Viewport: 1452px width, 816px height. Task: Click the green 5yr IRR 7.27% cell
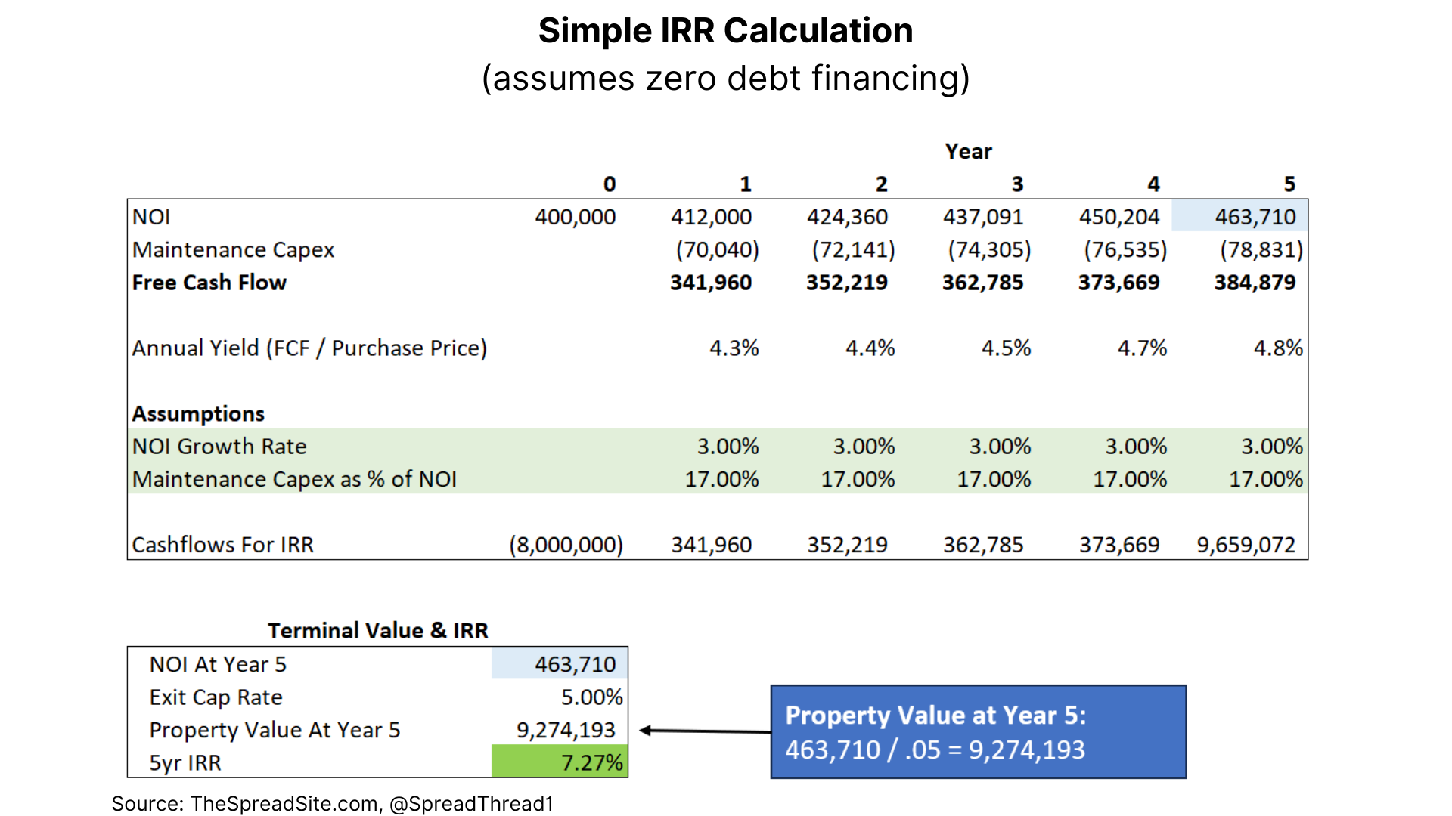coord(560,762)
